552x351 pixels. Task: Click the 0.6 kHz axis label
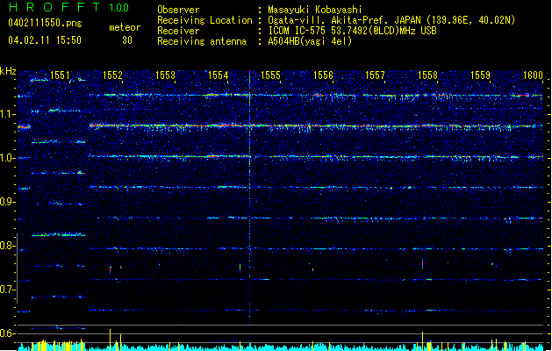pos(7,333)
